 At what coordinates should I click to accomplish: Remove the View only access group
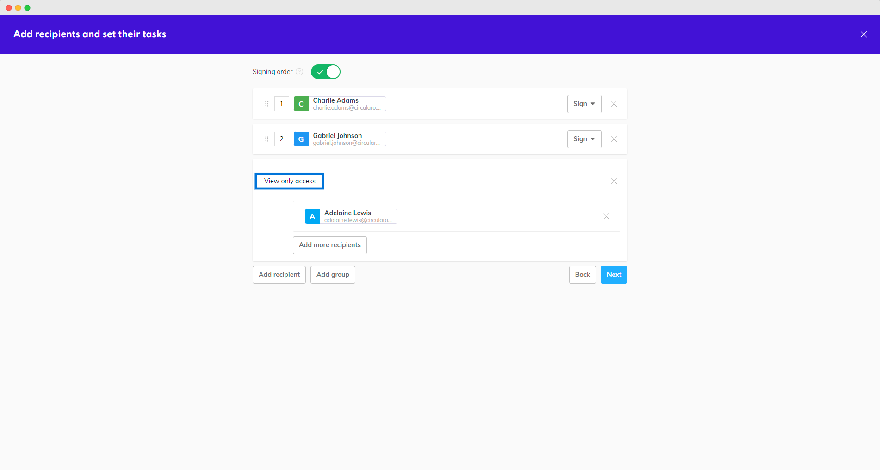614,181
